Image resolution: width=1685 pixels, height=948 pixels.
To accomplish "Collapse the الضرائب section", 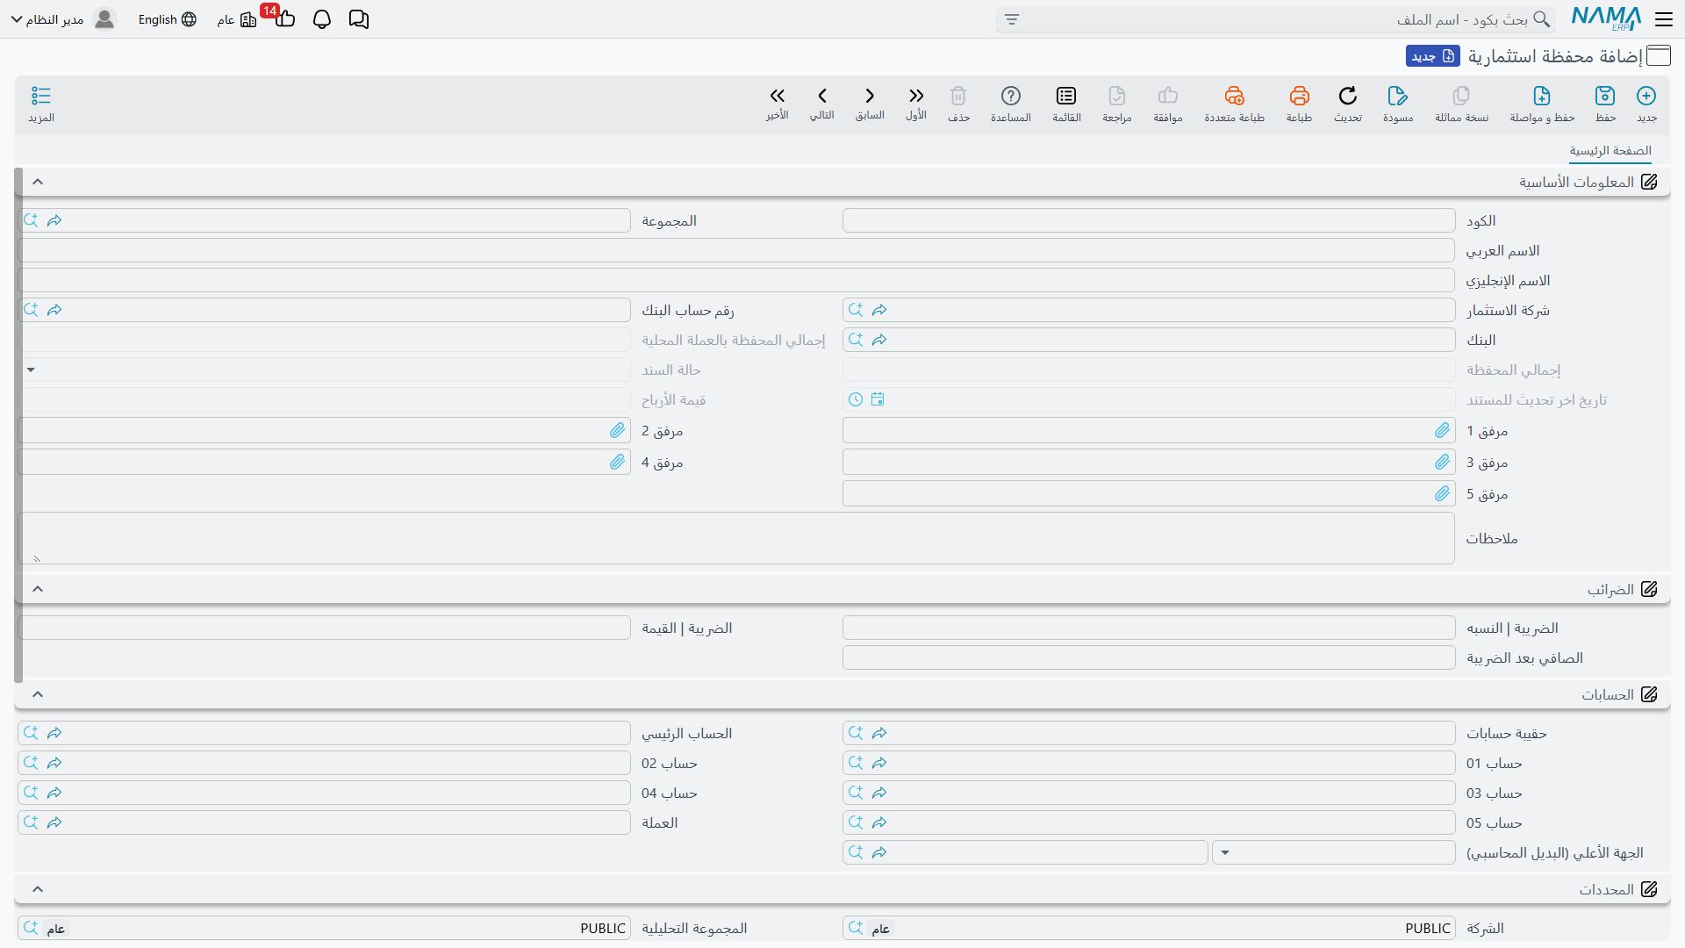I will [38, 589].
